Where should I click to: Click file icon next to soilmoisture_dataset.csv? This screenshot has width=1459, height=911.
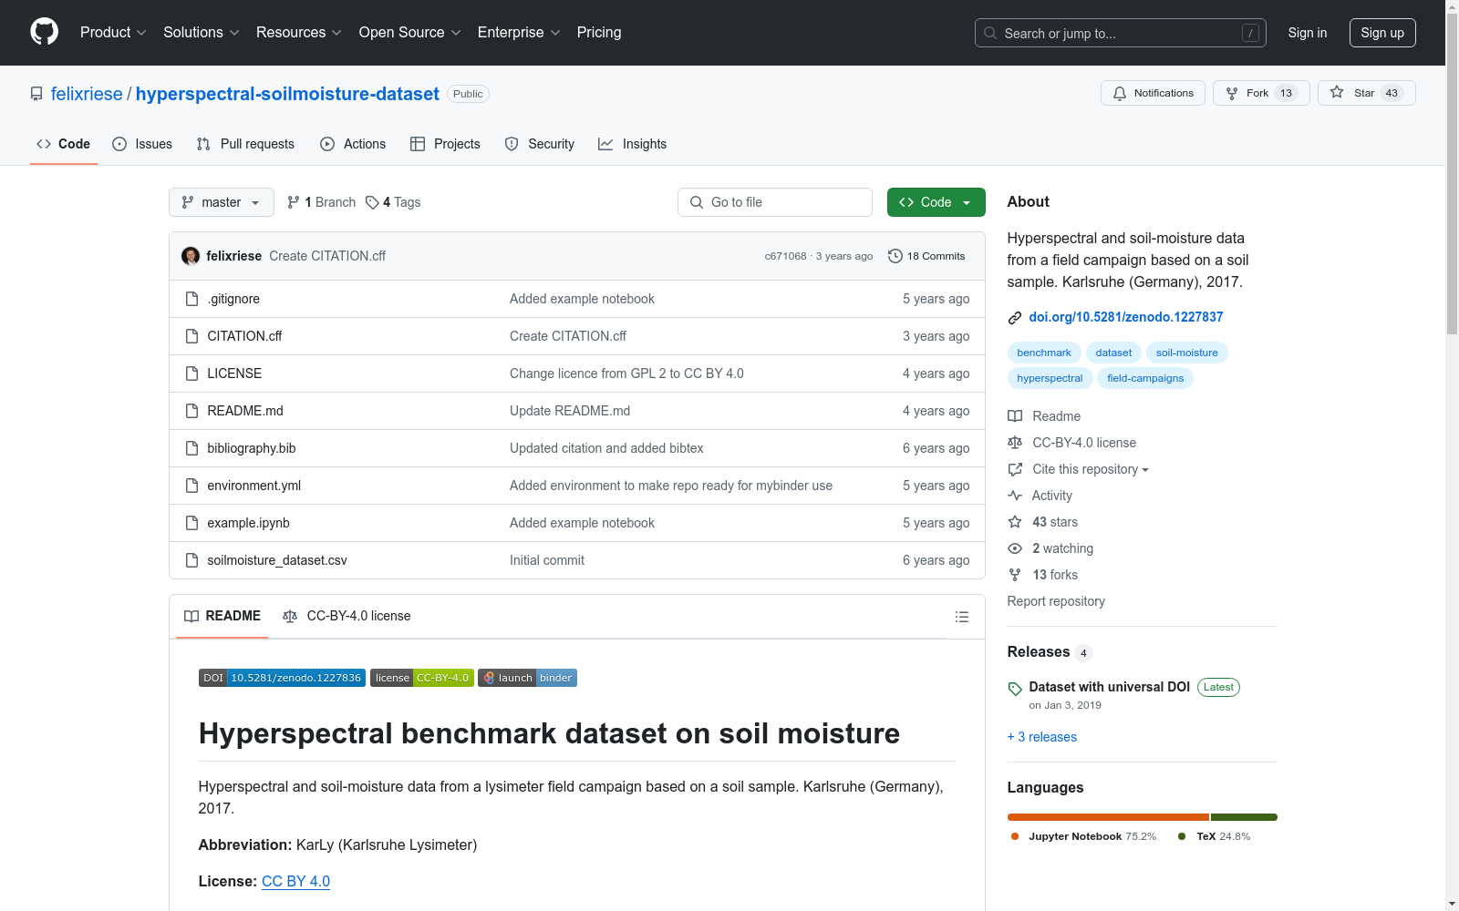(191, 560)
